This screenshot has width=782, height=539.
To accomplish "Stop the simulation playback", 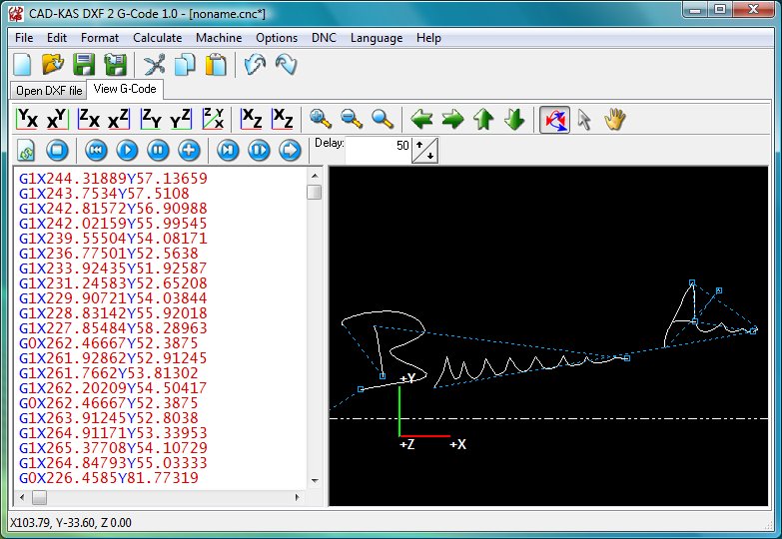I will [58, 150].
